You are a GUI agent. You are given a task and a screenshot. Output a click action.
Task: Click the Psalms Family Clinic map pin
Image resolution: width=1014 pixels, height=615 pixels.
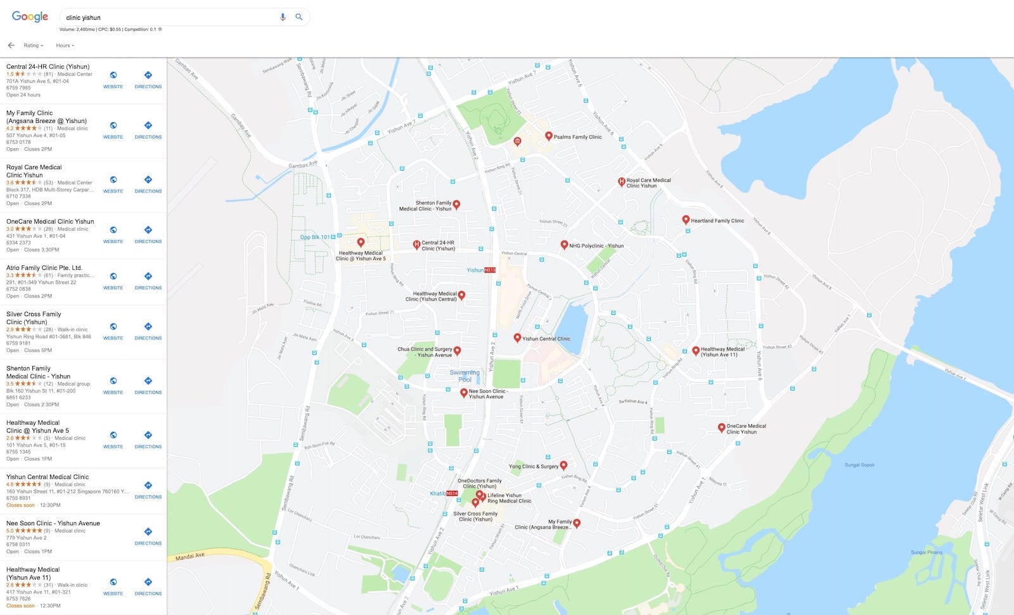tap(549, 136)
